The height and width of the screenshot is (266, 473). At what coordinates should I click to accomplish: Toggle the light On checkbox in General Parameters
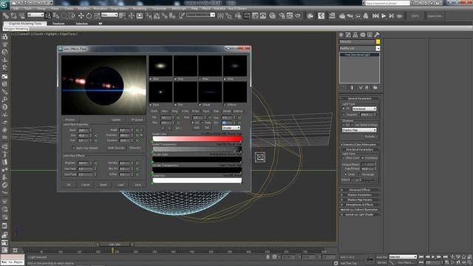pyautogui.click(x=344, y=109)
